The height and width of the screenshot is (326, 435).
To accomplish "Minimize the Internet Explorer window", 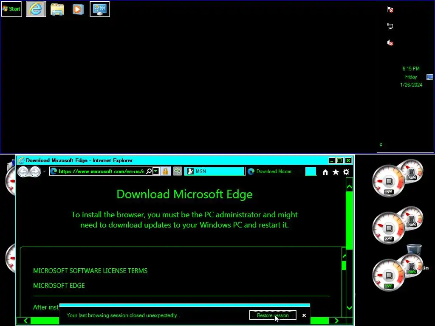I will point(332,160).
